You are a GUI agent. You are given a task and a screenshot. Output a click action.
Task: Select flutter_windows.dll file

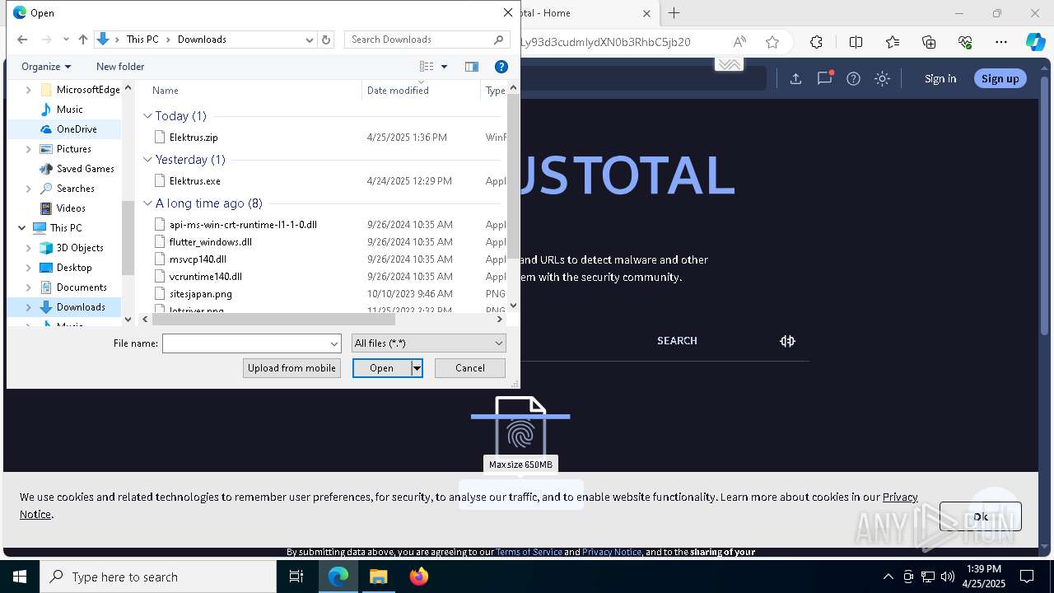pyautogui.click(x=210, y=242)
